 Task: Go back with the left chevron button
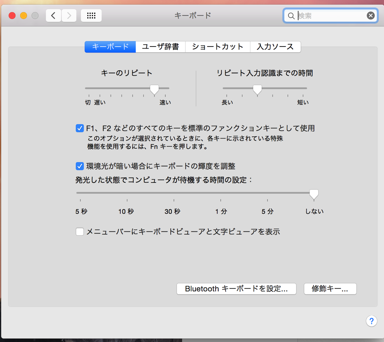tap(54, 16)
